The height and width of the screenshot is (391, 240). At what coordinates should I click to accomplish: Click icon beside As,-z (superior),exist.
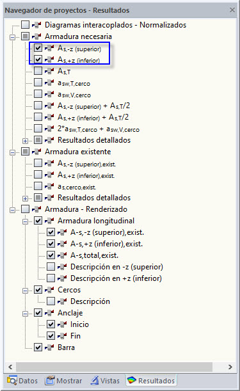point(49,163)
